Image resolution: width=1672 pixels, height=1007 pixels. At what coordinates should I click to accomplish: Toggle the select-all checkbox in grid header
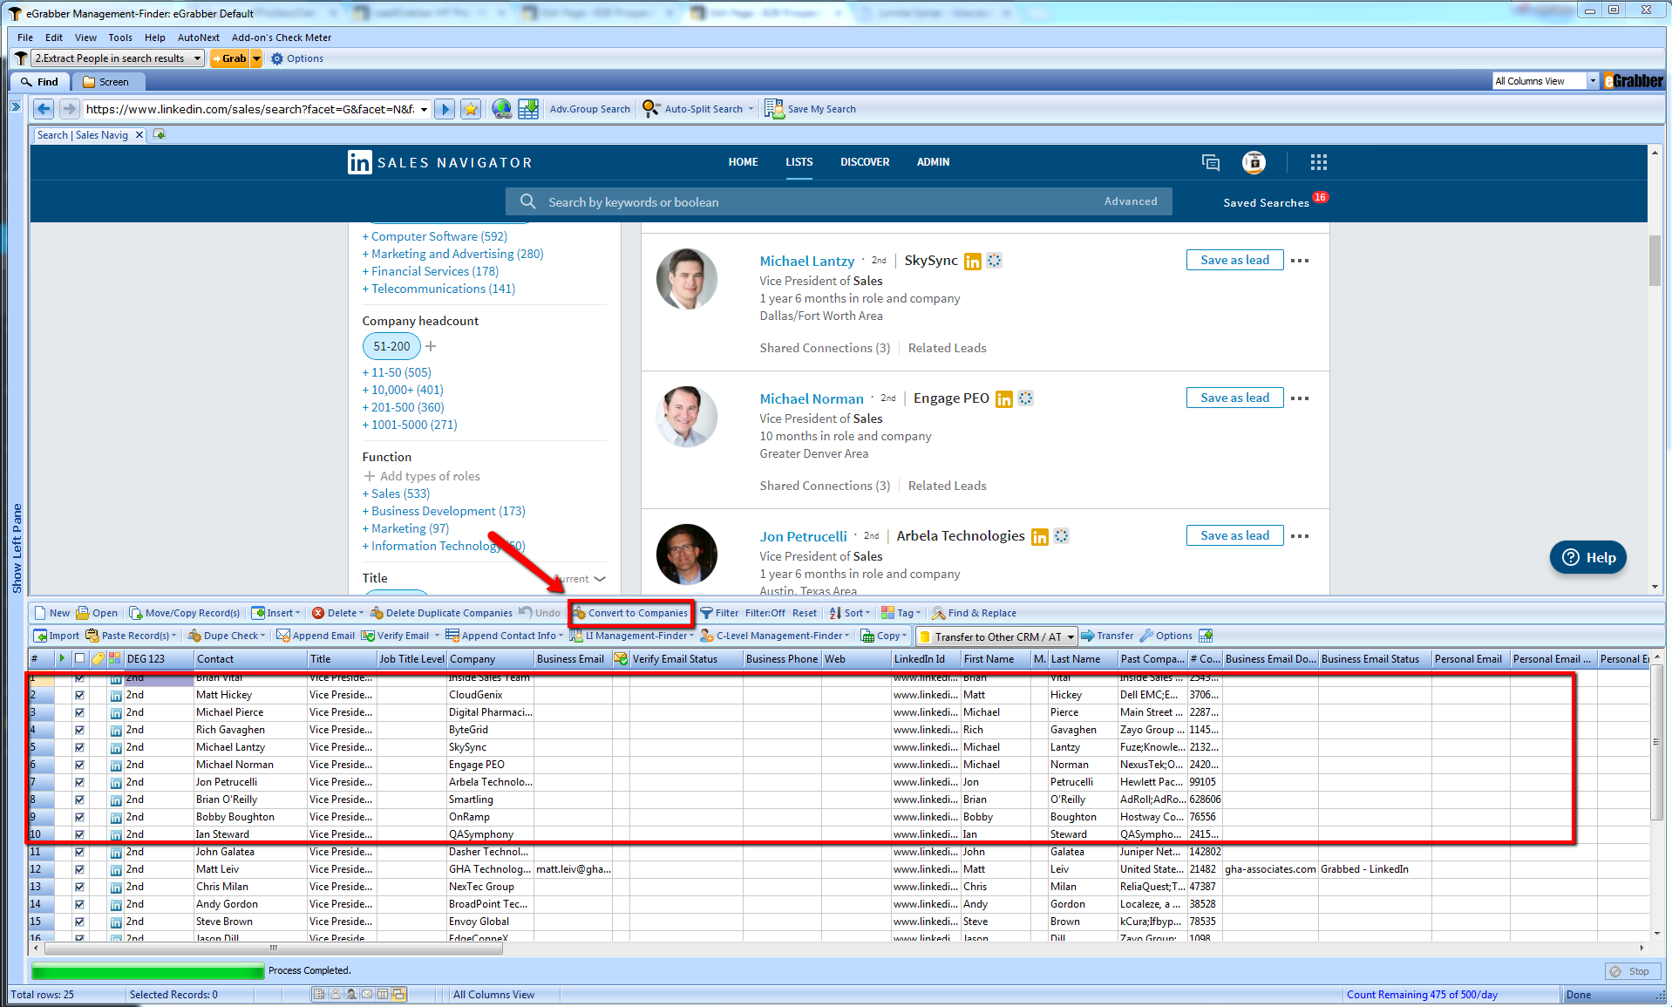pyautogui.click(x=79, y=658)
